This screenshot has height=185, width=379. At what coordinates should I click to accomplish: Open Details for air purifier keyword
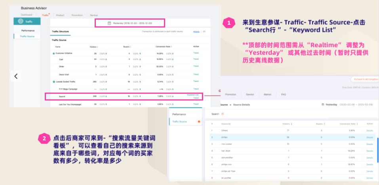pyautogui.click(x=369, y=178)
